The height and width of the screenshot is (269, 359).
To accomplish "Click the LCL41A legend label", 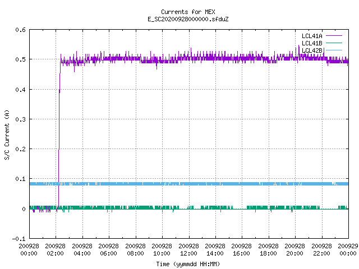I will 312,36.
